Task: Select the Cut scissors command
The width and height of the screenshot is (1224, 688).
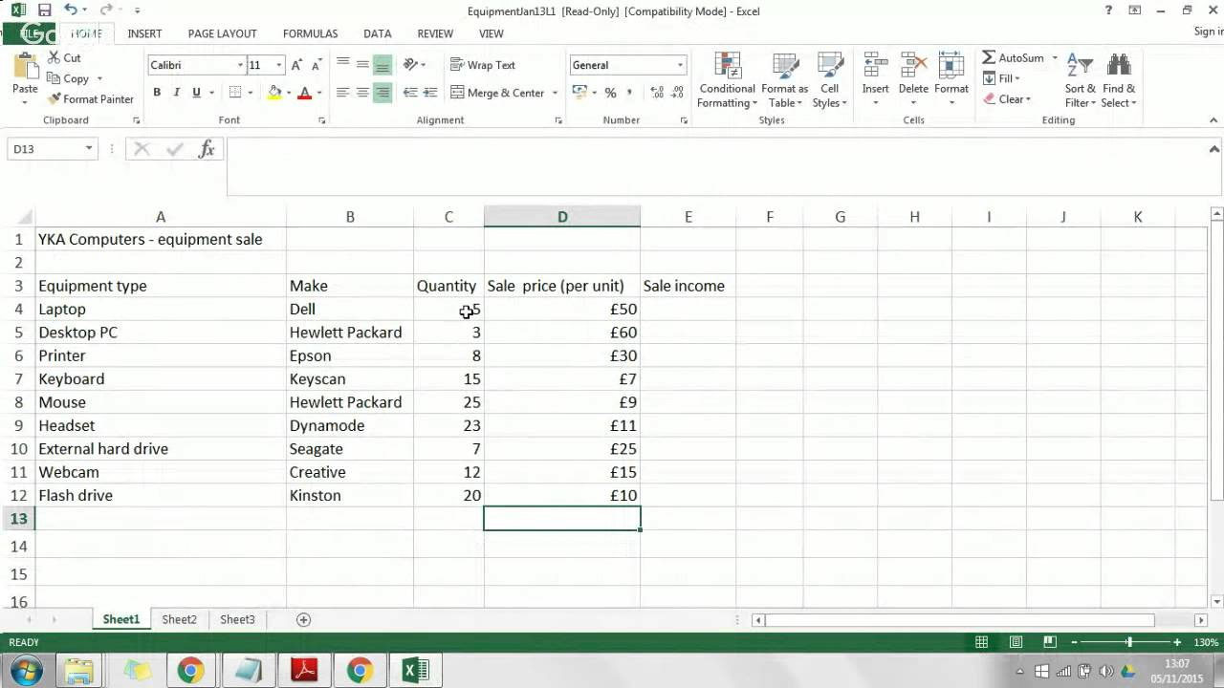Action: tap(63, 57)
